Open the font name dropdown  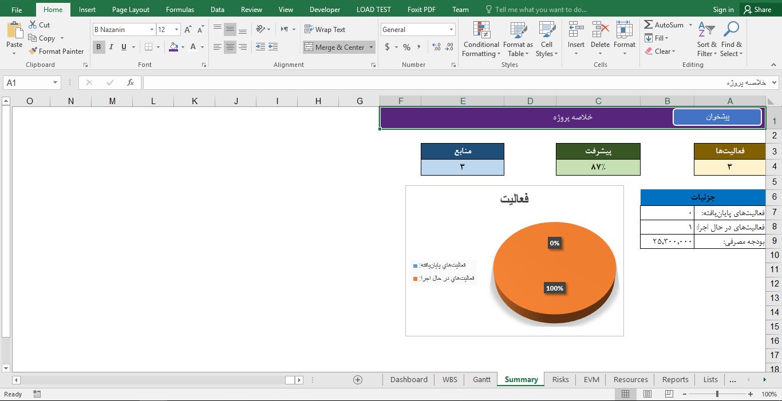click(152, 30)
